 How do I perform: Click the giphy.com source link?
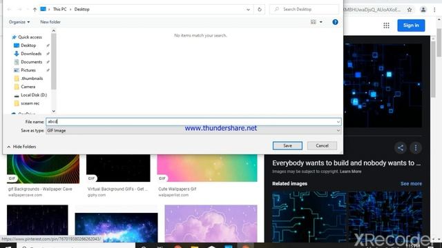97,195
